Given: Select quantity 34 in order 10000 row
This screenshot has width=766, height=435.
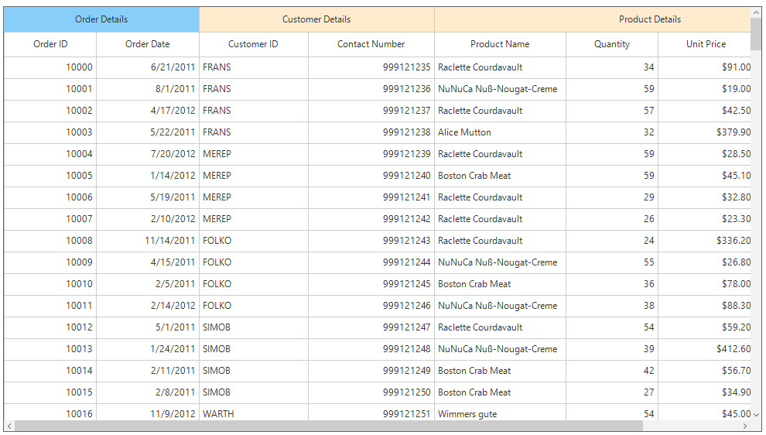Looking at the screenshot, I should tap(612, 67).
